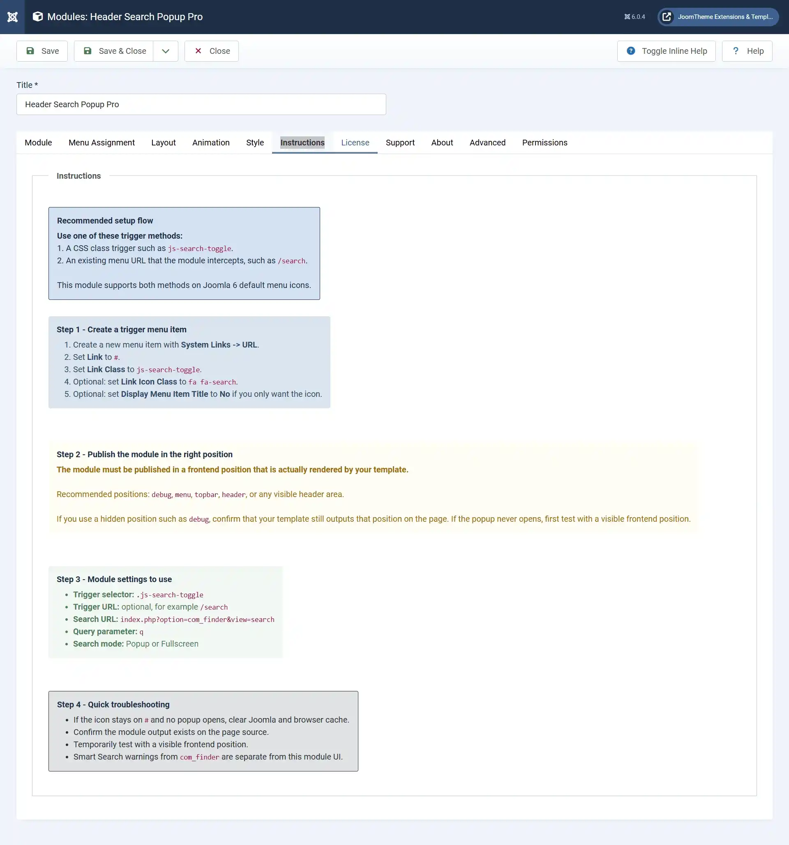This screenshot has width=789, height=845.
Task: Switch to the Module tab
Action: [x=38, y=143]
